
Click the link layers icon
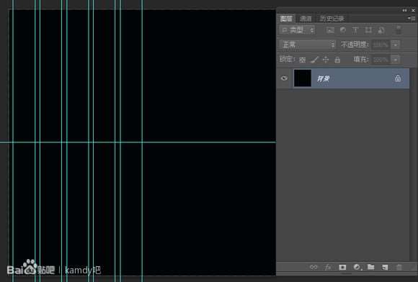coord(313,267)
